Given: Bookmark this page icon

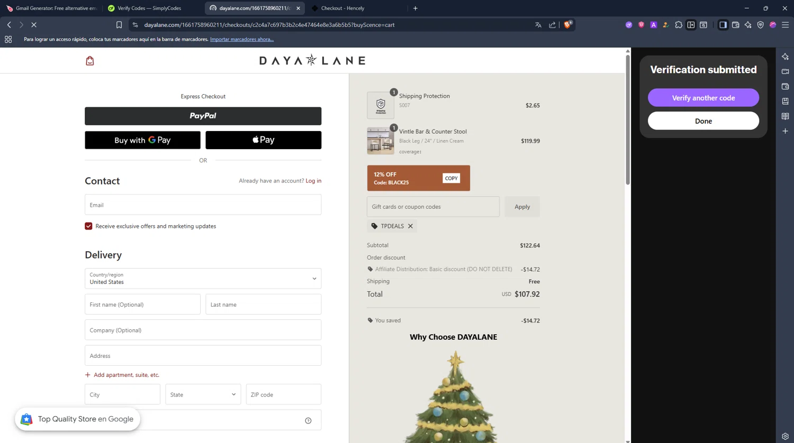Looking at the screenshot, I should [x=119, y=25].
